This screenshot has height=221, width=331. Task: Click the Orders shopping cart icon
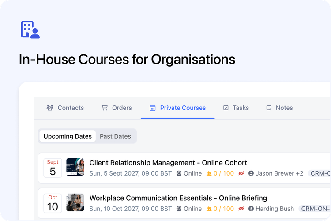(x=105, y=108)
